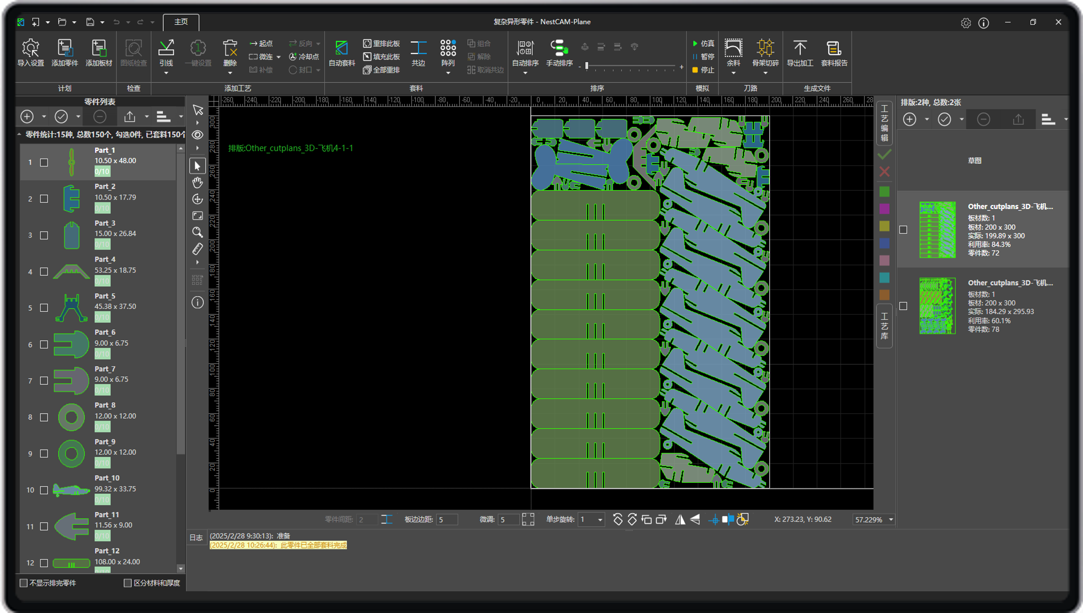Select the purple color swatch

point(884,209)
